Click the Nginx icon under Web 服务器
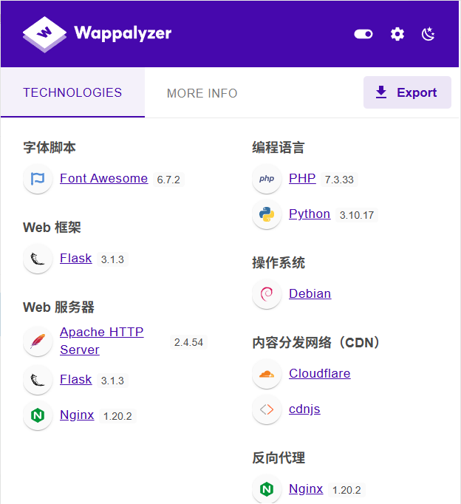 [x=38, y=415]
